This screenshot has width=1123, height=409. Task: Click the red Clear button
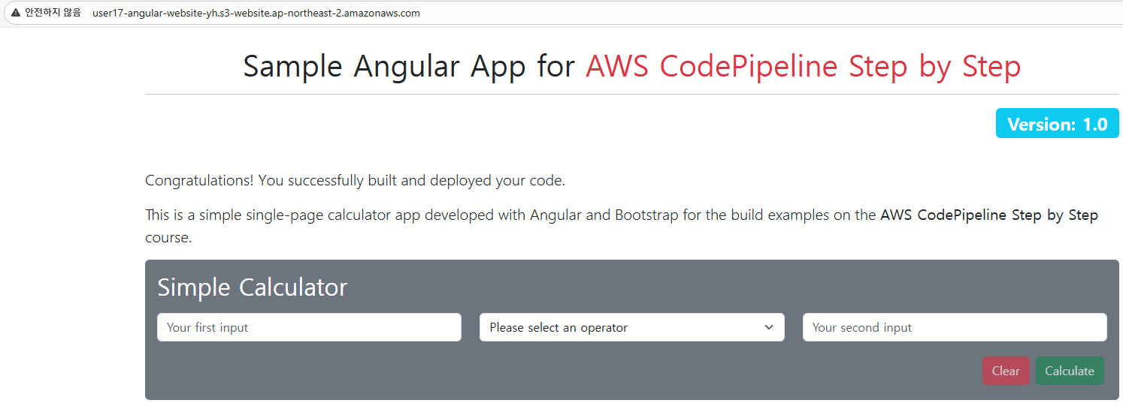coord(1006,371)
